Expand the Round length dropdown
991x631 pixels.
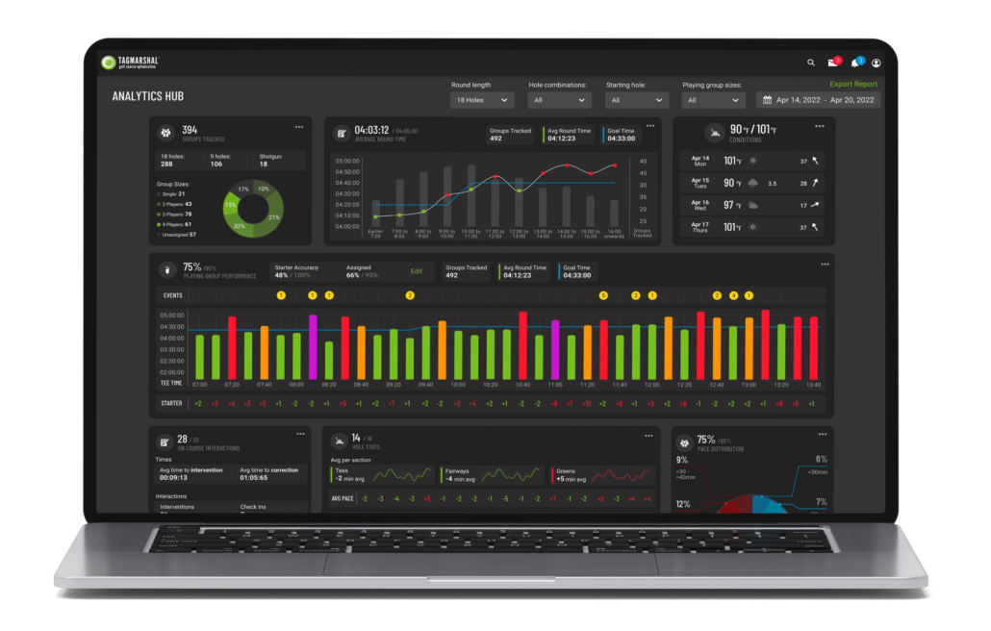[x=482, y=100]
